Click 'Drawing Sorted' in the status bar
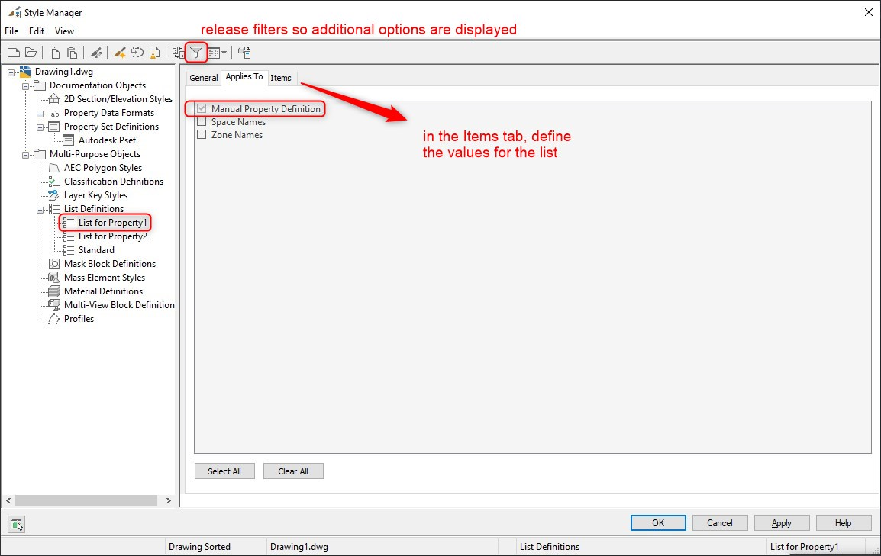 pyautogui.click(x=199, y=546)
